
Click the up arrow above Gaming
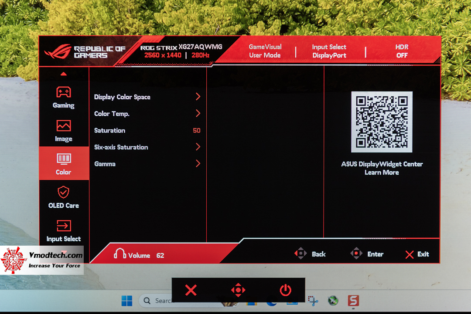tap(63, 74)
